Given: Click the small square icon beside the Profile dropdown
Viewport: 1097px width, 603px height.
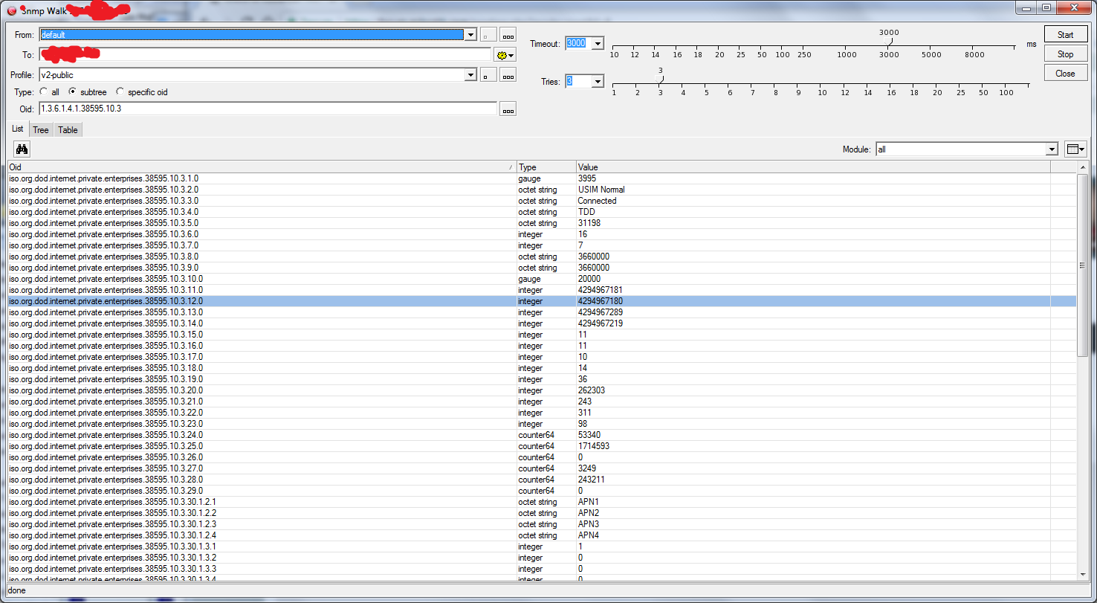Looking at the screenshot, I should pos(488,74).
